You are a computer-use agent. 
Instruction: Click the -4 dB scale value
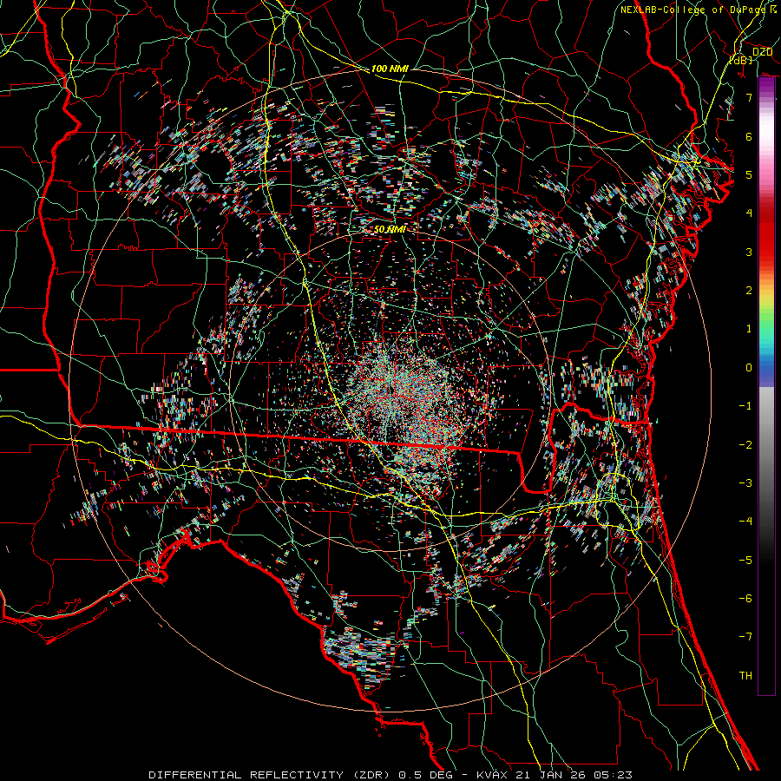point(745,522)
